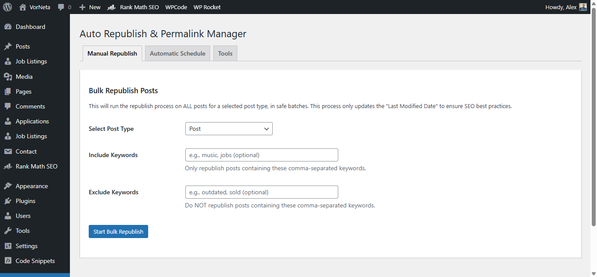Click the WordPress logo in the admin bar
Screen dimensions: 597x277
pyautogui.click(x=7, y=7)
